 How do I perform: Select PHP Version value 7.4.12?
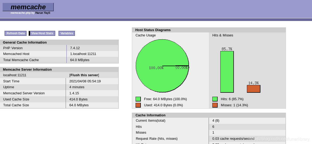(x=75, y=48)
